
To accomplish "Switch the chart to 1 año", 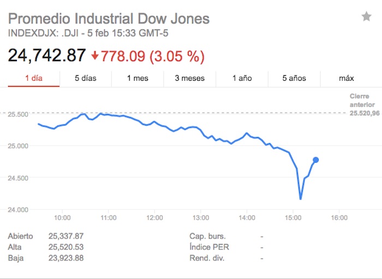I will [x=242, y=78].
